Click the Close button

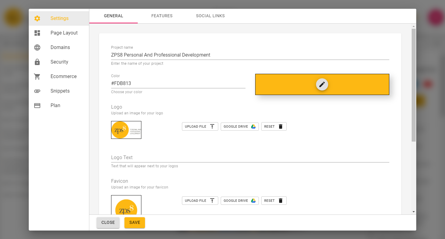point(108,223)
